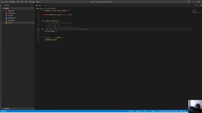Run the Python file with play icon
The image size is (202, 113).
196,5
